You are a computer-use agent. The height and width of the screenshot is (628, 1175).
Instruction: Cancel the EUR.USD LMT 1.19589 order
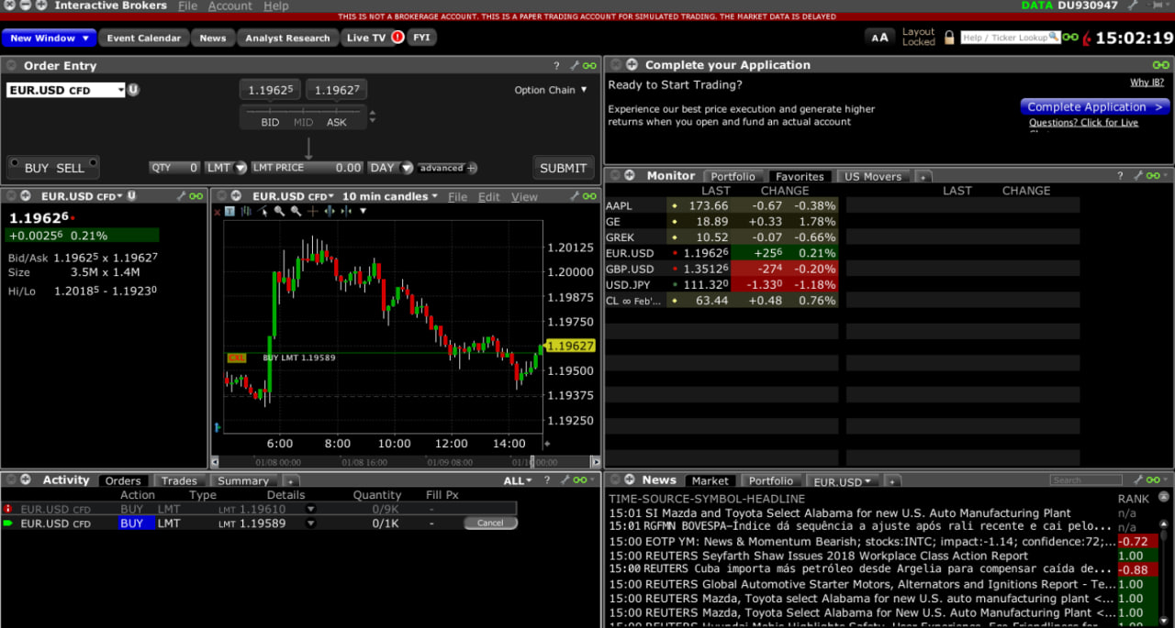490,523
